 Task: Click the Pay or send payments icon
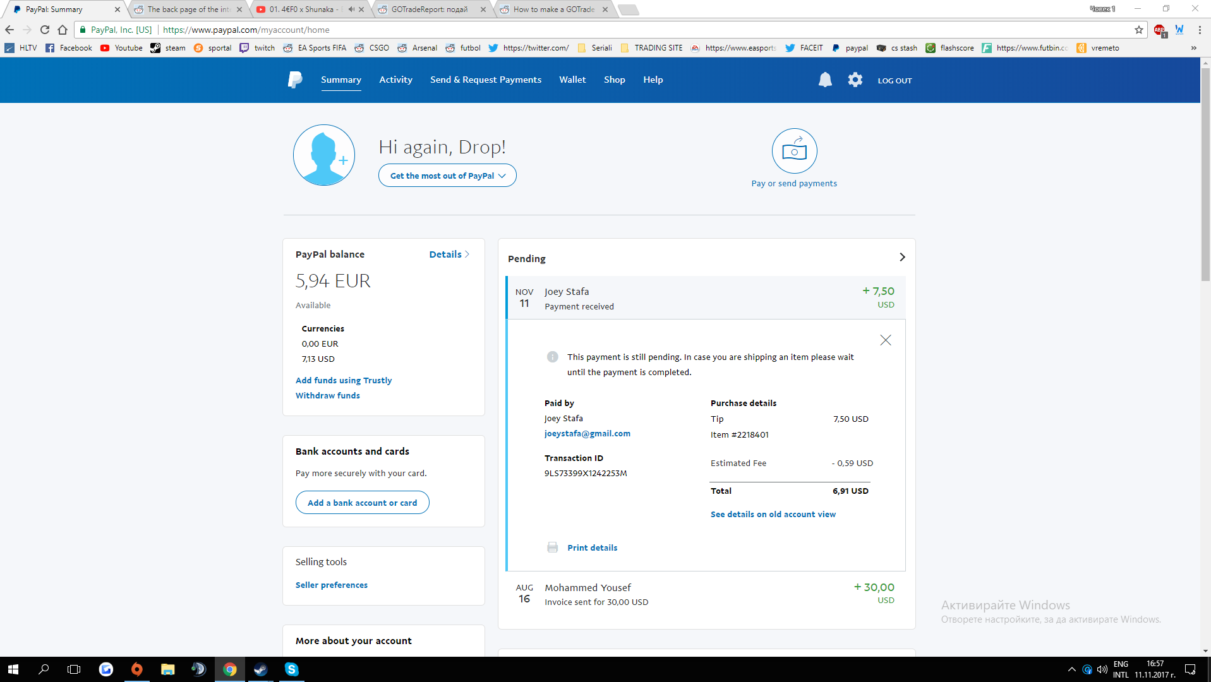794,151
